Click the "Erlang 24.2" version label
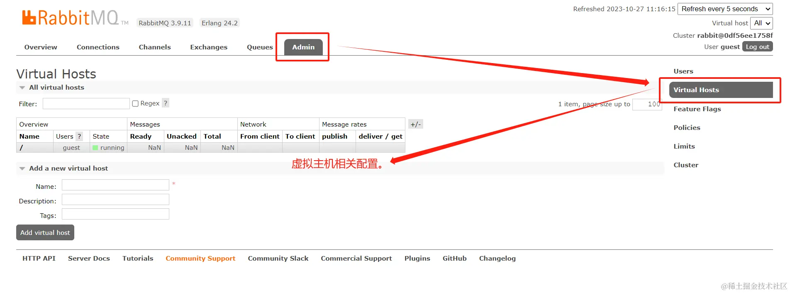Viewport: 790px width, 293px height. tap(219, 23)
